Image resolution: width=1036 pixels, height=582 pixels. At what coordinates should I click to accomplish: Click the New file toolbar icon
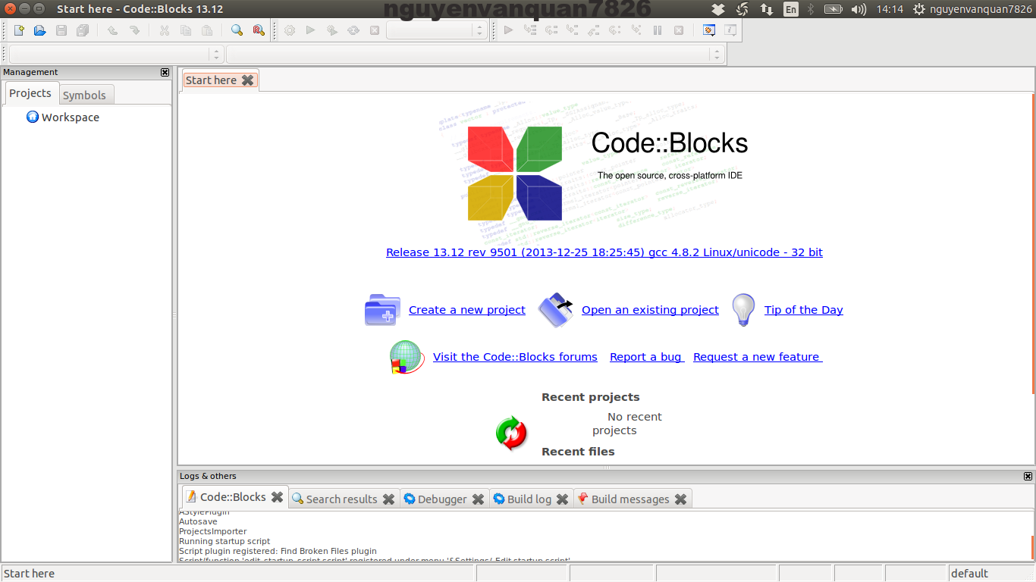(19, 30)
